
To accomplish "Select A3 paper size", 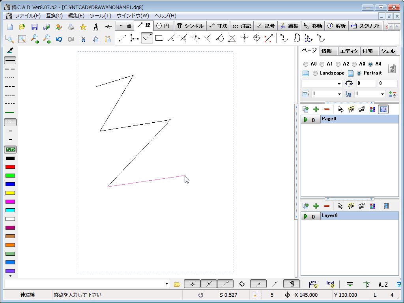I will (x=354, y=64).
